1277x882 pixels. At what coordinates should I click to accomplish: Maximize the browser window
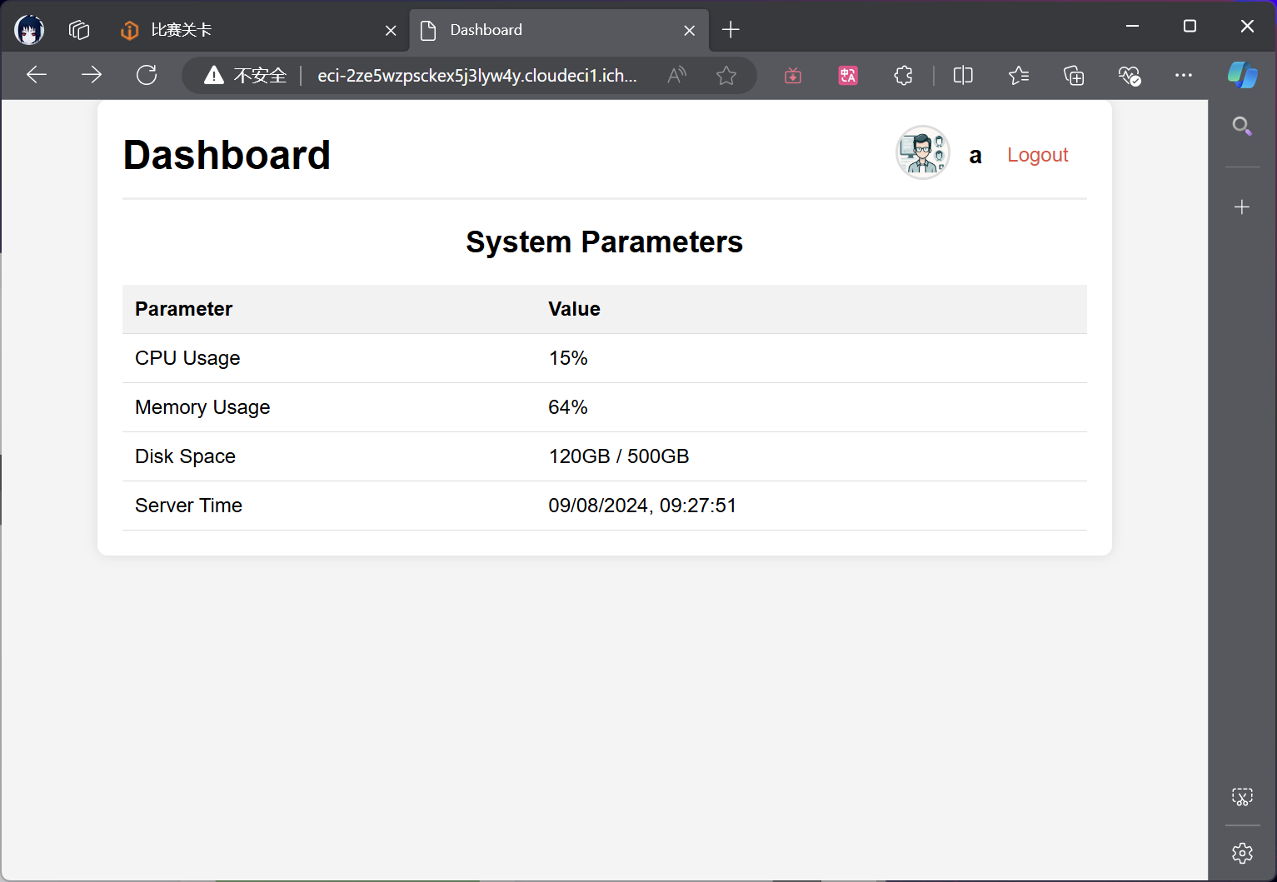click(1190, 27)
